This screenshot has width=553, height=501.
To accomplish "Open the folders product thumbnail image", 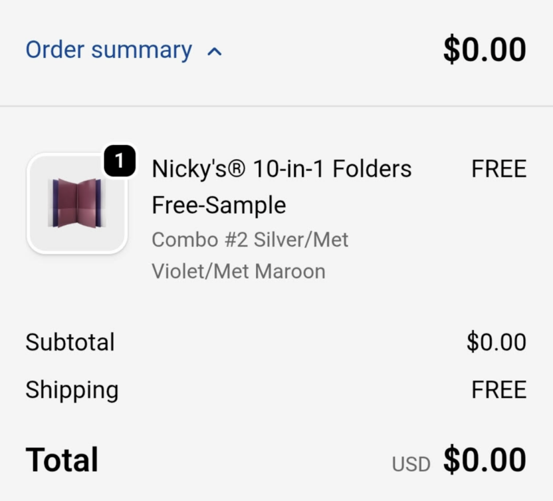I will (x=77, y=204).
